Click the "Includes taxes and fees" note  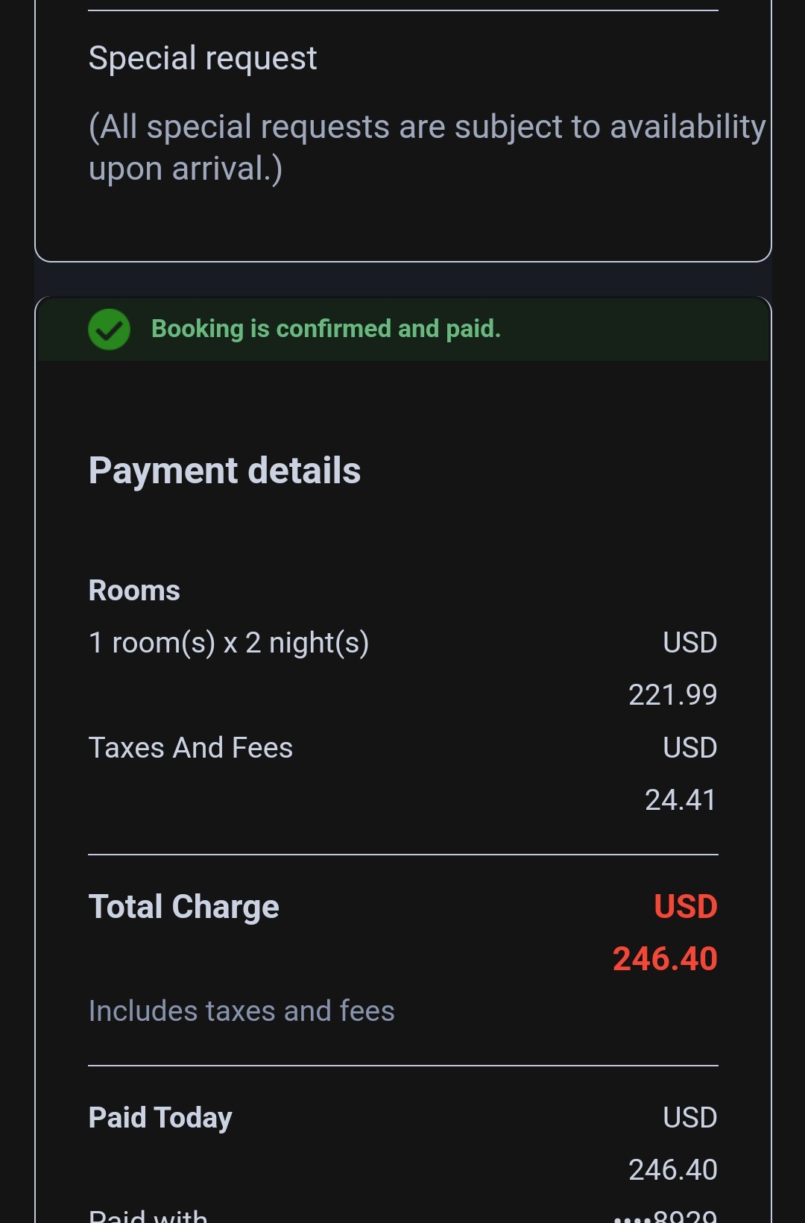(241, 1011)
